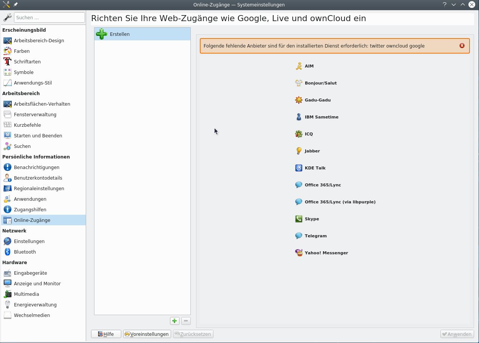Click the Anwenden button
The image size is (479, 343).
click(x=457, y=334)
